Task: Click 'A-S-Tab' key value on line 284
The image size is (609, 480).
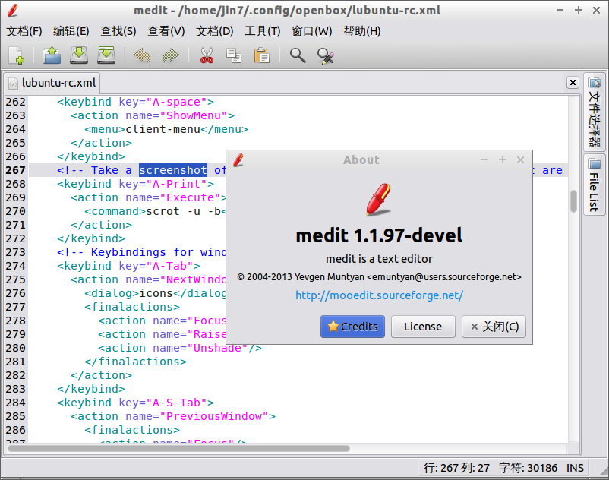Action: coord(177,403)
